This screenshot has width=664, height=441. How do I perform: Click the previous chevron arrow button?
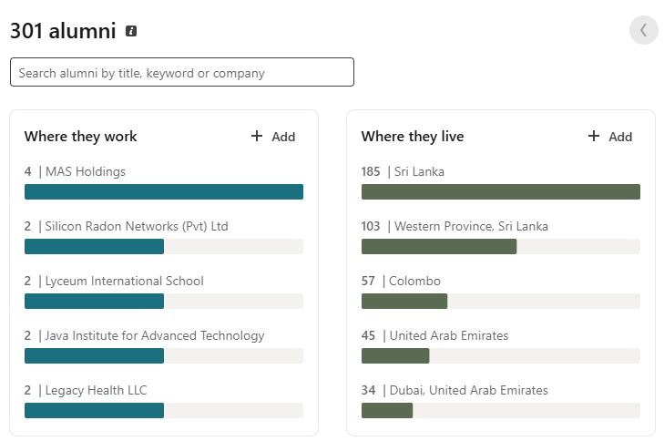coord(644,30)
